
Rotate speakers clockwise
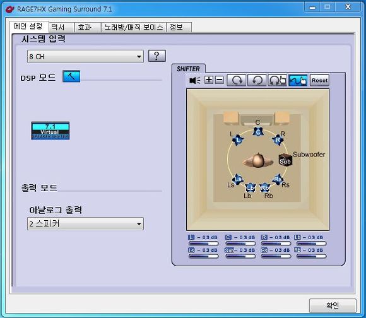click(x=236, y=80)
